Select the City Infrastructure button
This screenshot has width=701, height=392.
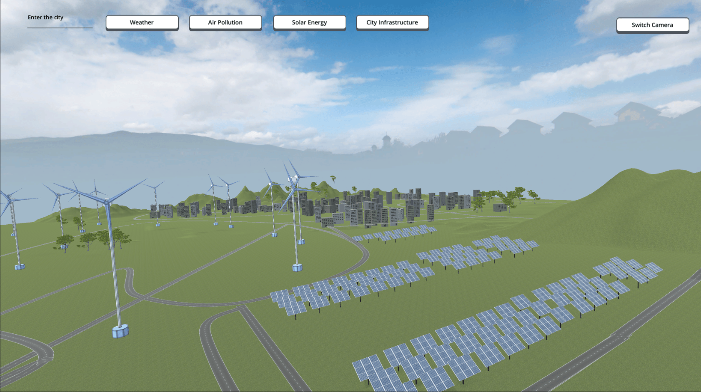[x=393, y=22]
